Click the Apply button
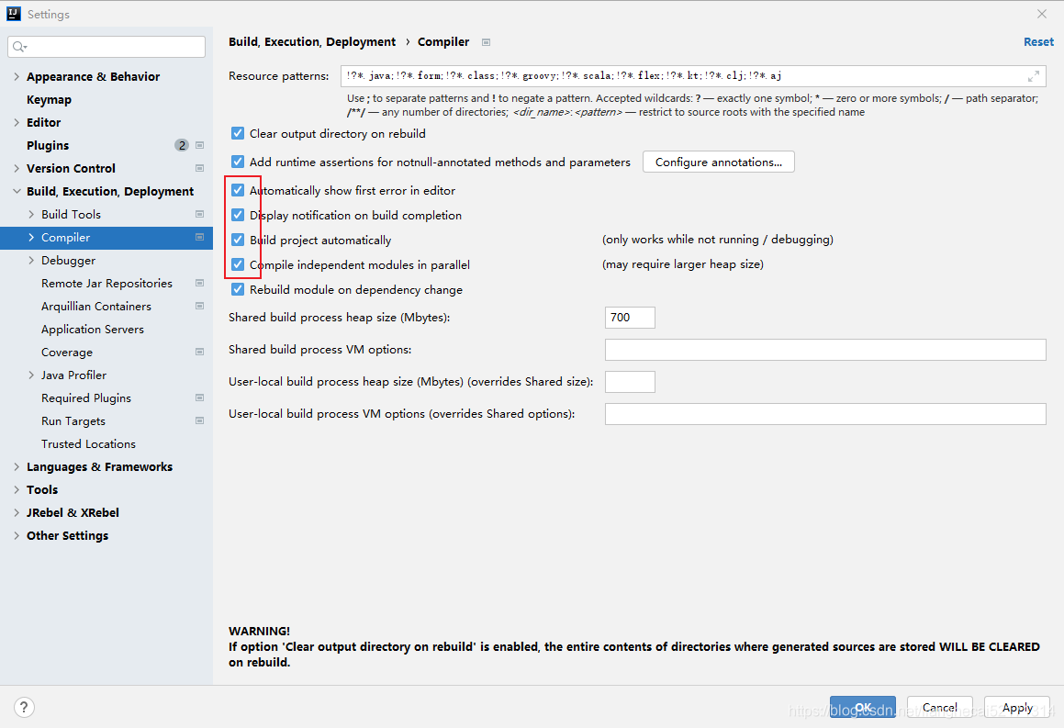The image size is (1064, 728). pyautogui.click(x=1017, y=707)
